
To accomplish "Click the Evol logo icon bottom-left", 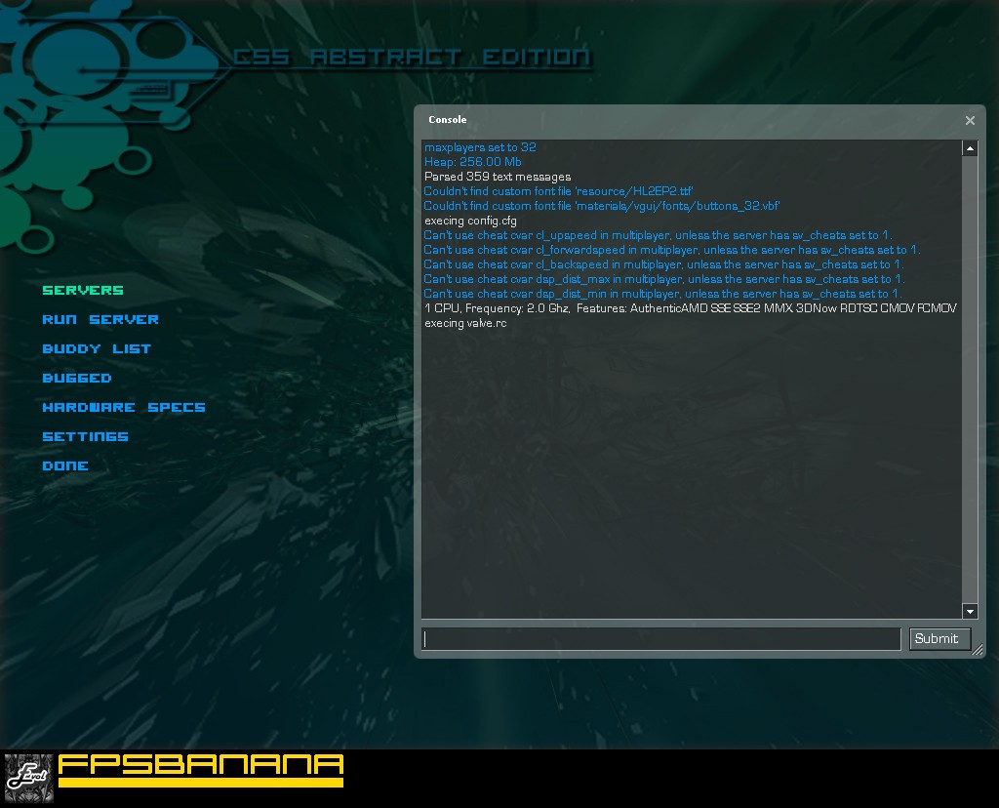I will point(28,774).
